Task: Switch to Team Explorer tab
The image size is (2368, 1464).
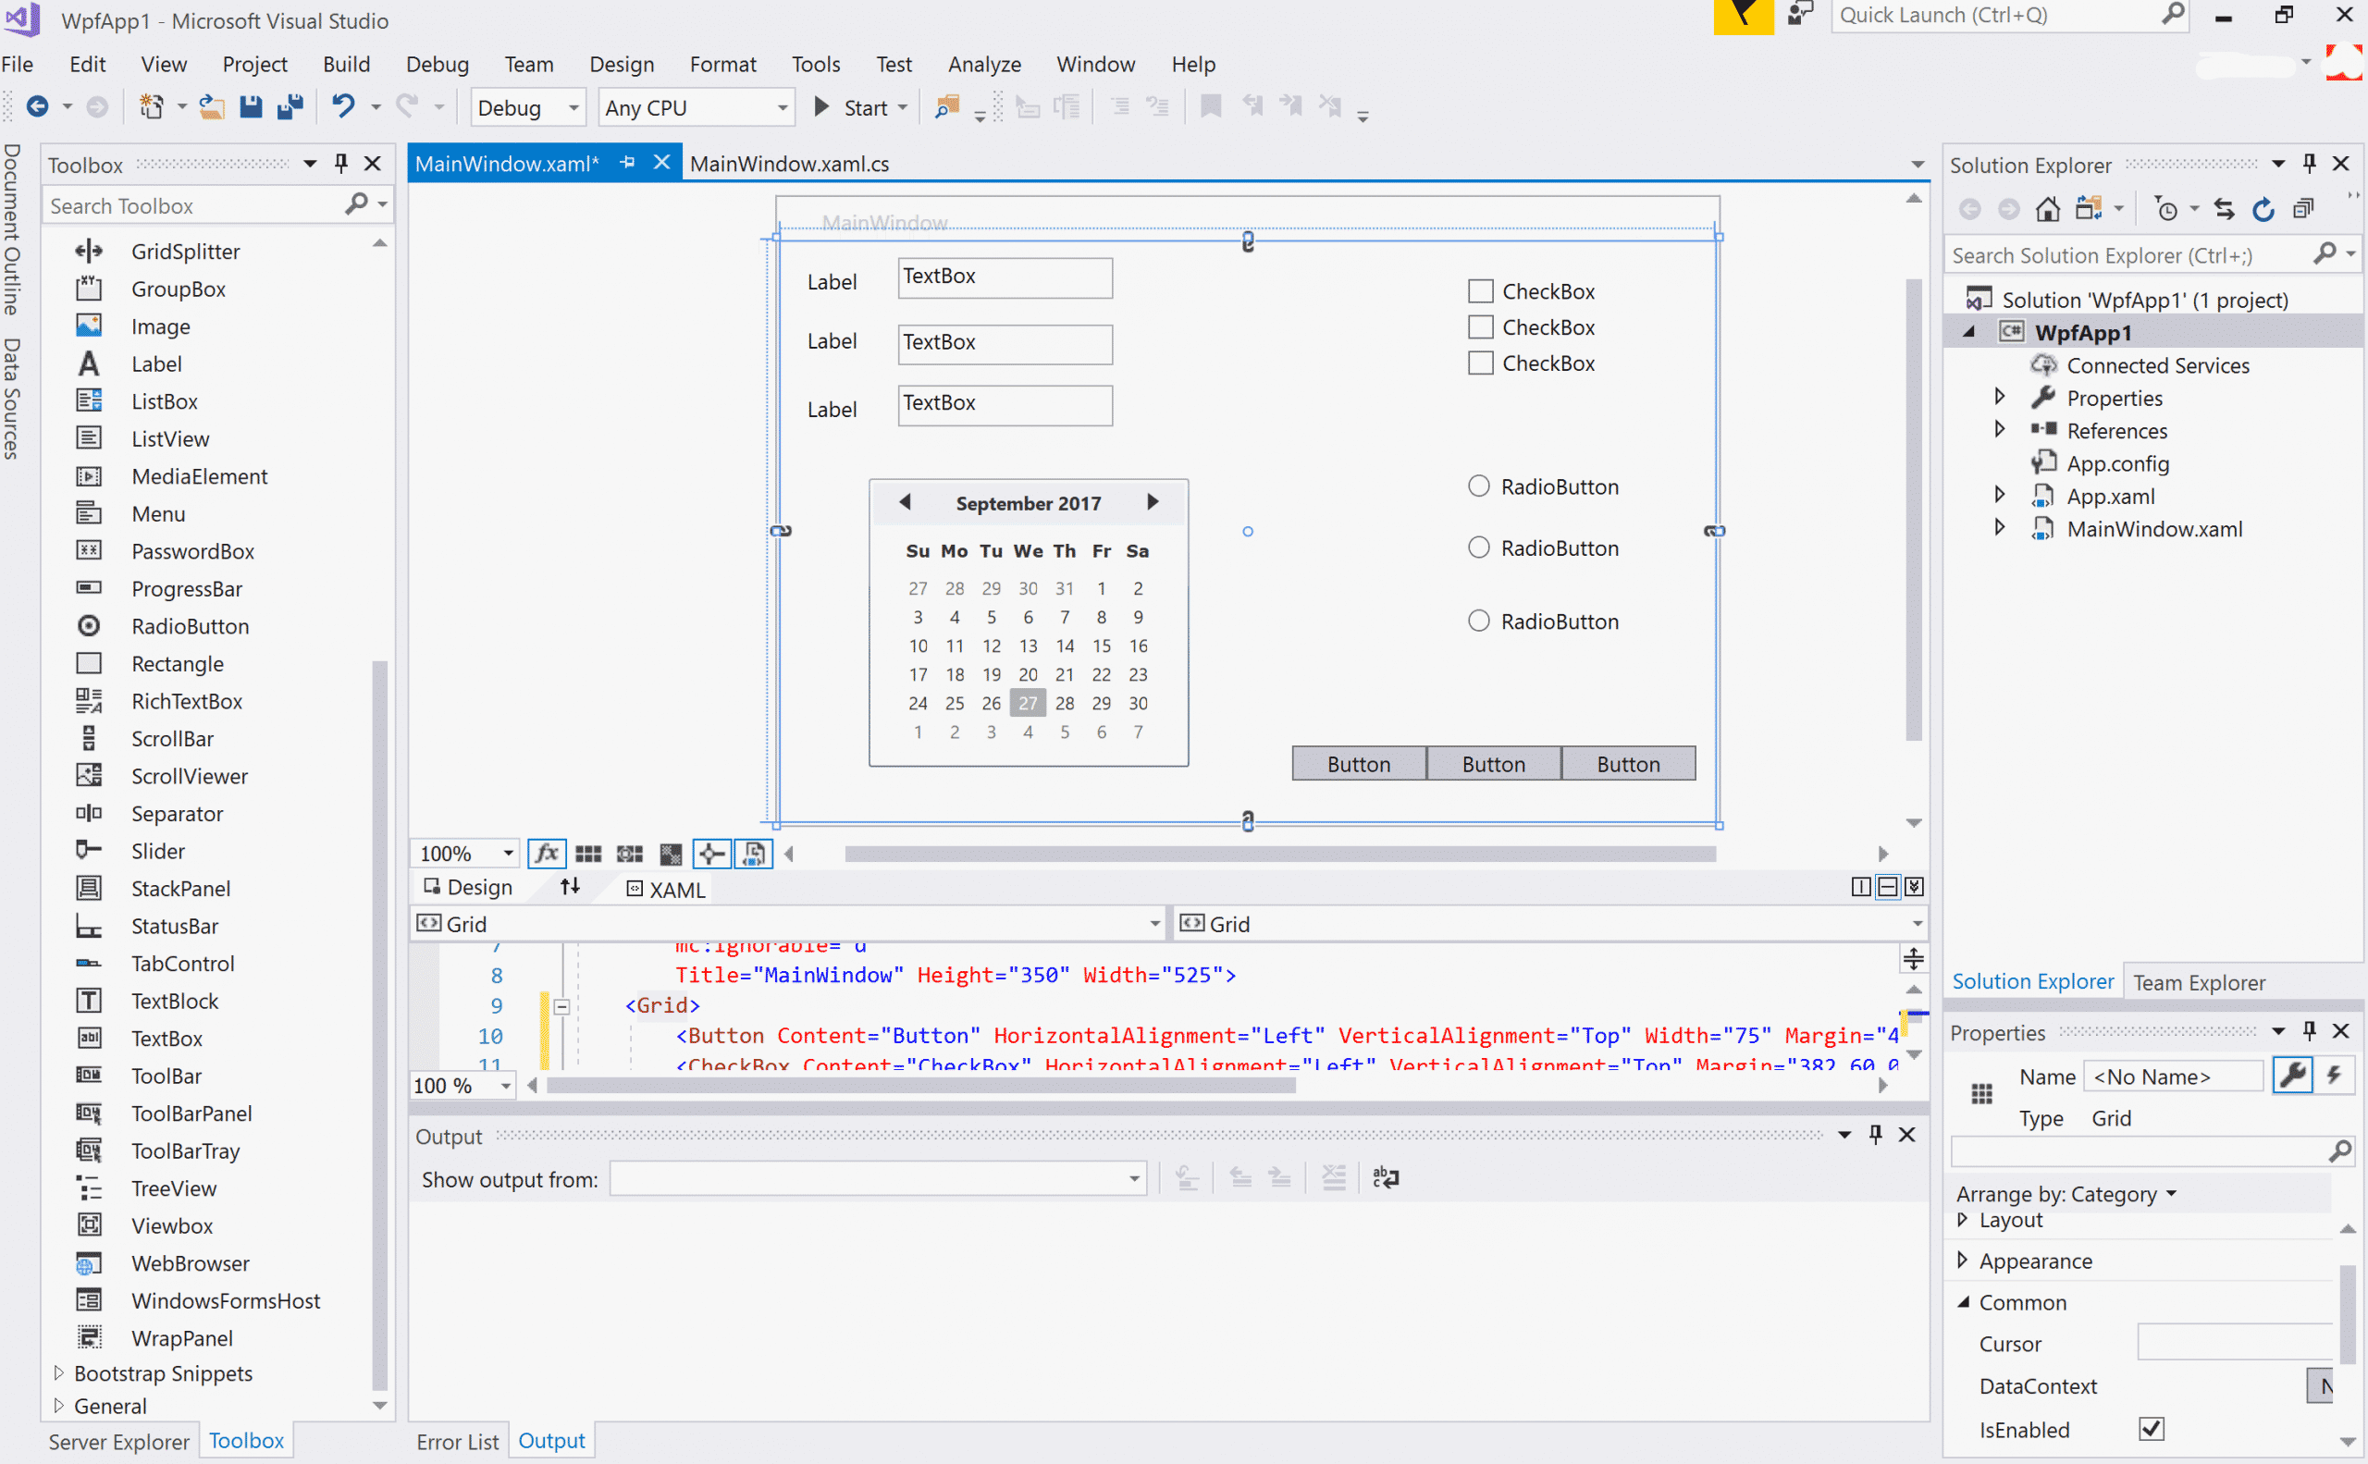Action: pos(2199,982)
